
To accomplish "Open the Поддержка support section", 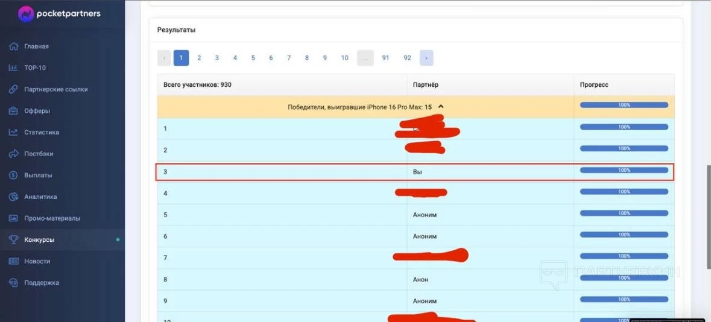I will point(42,283).
